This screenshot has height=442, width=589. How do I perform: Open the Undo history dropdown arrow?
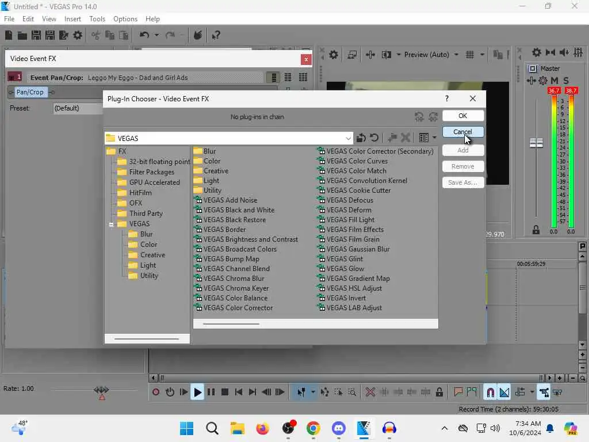click(156, 35)
